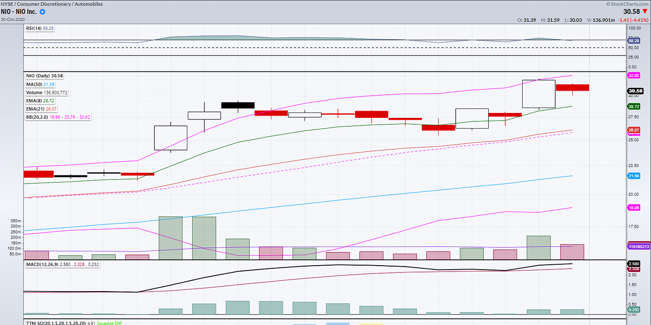Click the black 30.58 price tag on axis
The image size is (651, 325).
[x=636, y=91]
